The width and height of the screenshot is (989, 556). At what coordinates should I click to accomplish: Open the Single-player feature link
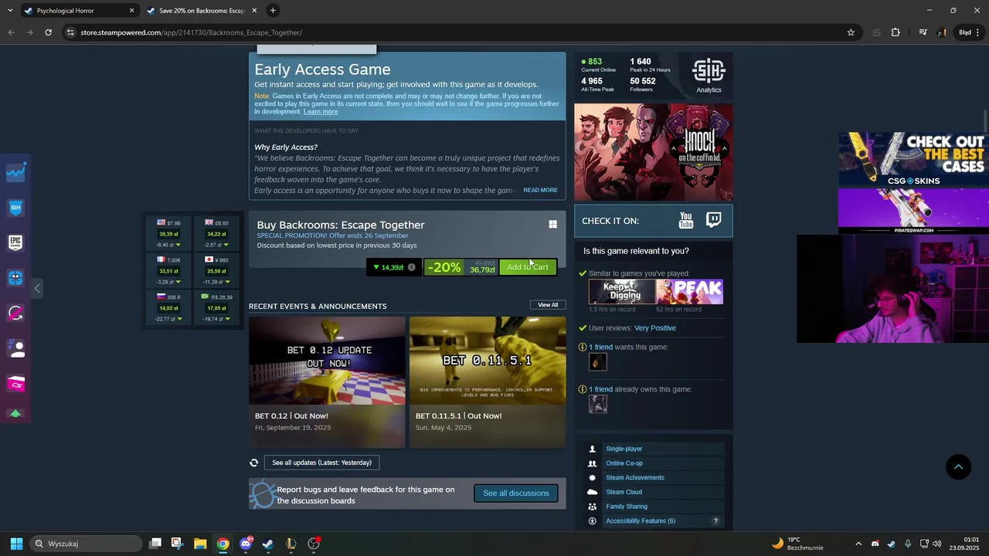point(624,449)
